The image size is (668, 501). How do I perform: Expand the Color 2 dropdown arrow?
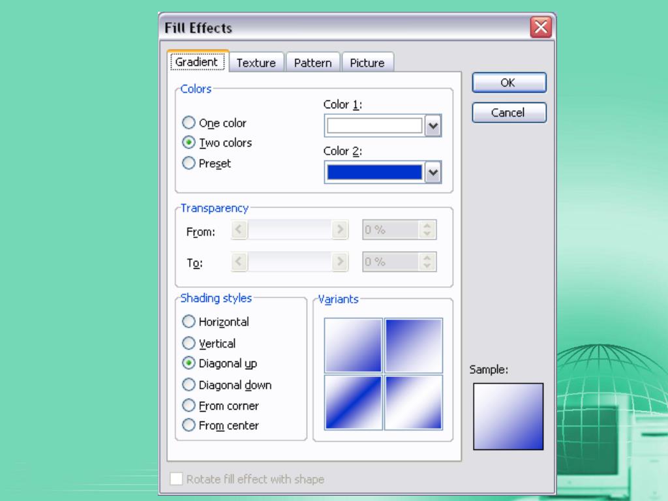[x=433, y=172]
